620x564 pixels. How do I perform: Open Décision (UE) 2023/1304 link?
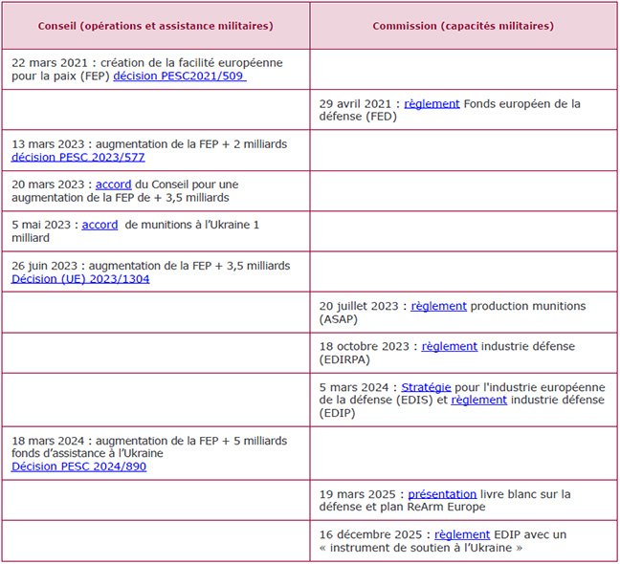click(x=80, y=279)
